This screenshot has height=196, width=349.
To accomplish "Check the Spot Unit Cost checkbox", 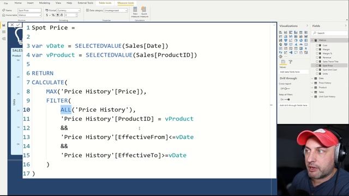I will coord(317,70).
